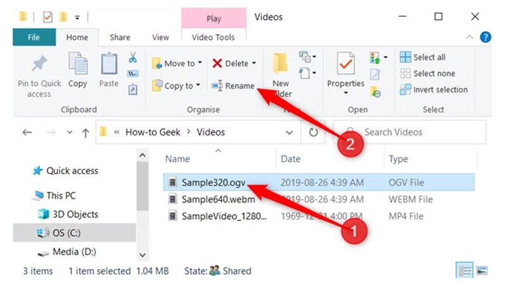Click the navigation pane scroll down arrow
The width and height of the screenshot is (506, 285).
(142, 255)
